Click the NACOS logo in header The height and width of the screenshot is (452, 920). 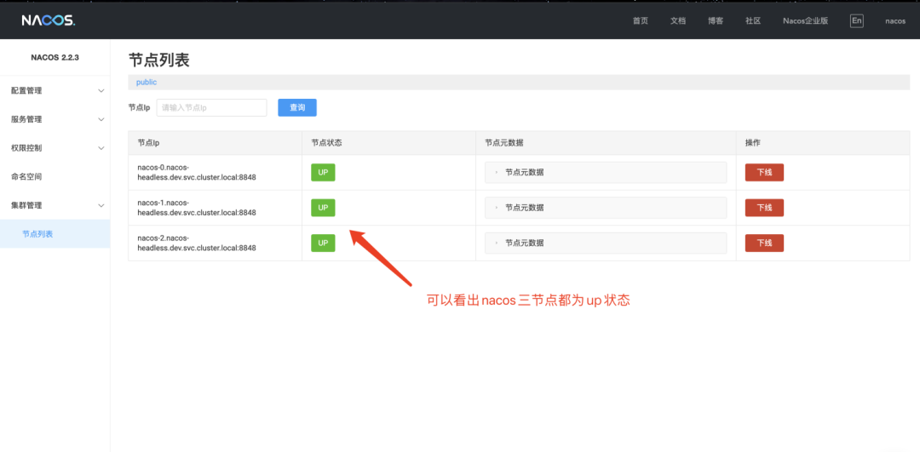(48, 20)
